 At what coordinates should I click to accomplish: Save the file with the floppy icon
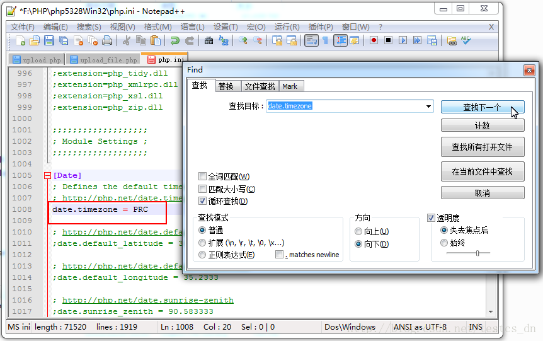49,40
